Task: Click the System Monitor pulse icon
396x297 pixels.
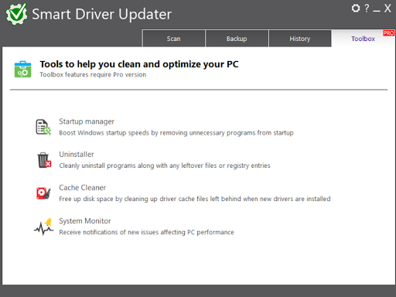Action: tap(44, 227)
